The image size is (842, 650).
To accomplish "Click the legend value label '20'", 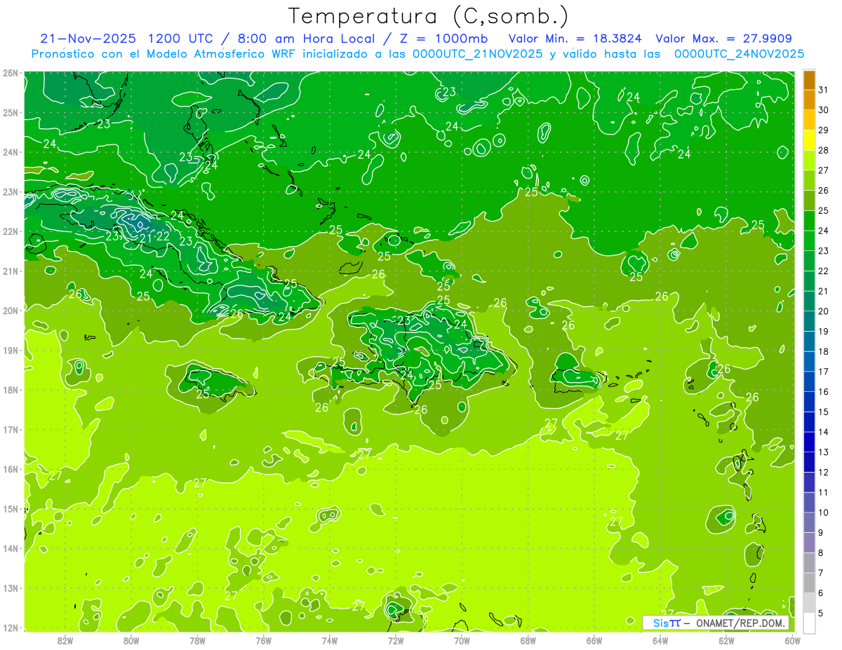I will [x=824, y=312].
